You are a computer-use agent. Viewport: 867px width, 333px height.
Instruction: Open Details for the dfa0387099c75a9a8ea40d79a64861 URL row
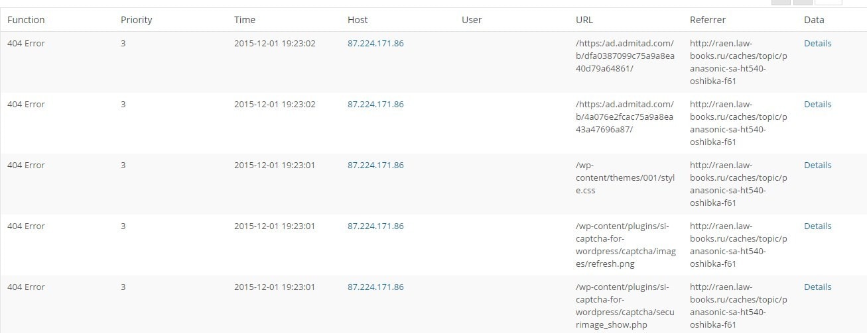817,44
